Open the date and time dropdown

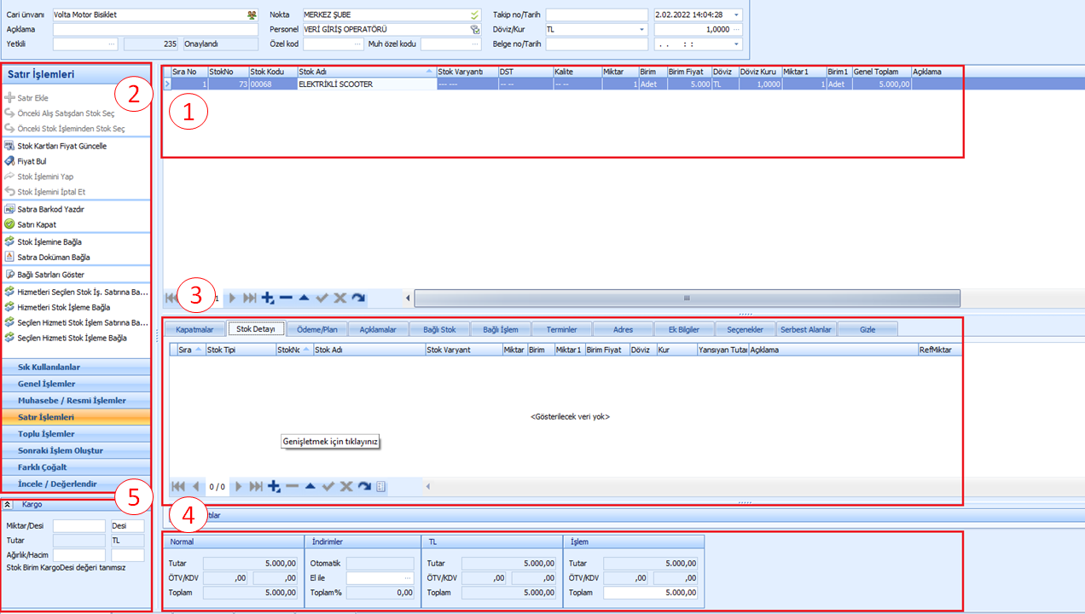click(x=736, y=15)
